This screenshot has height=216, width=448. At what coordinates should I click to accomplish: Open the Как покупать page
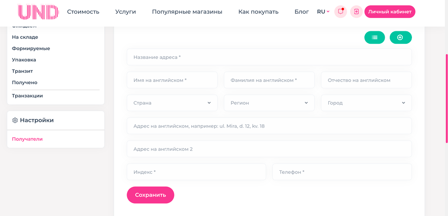pos(258,12)
